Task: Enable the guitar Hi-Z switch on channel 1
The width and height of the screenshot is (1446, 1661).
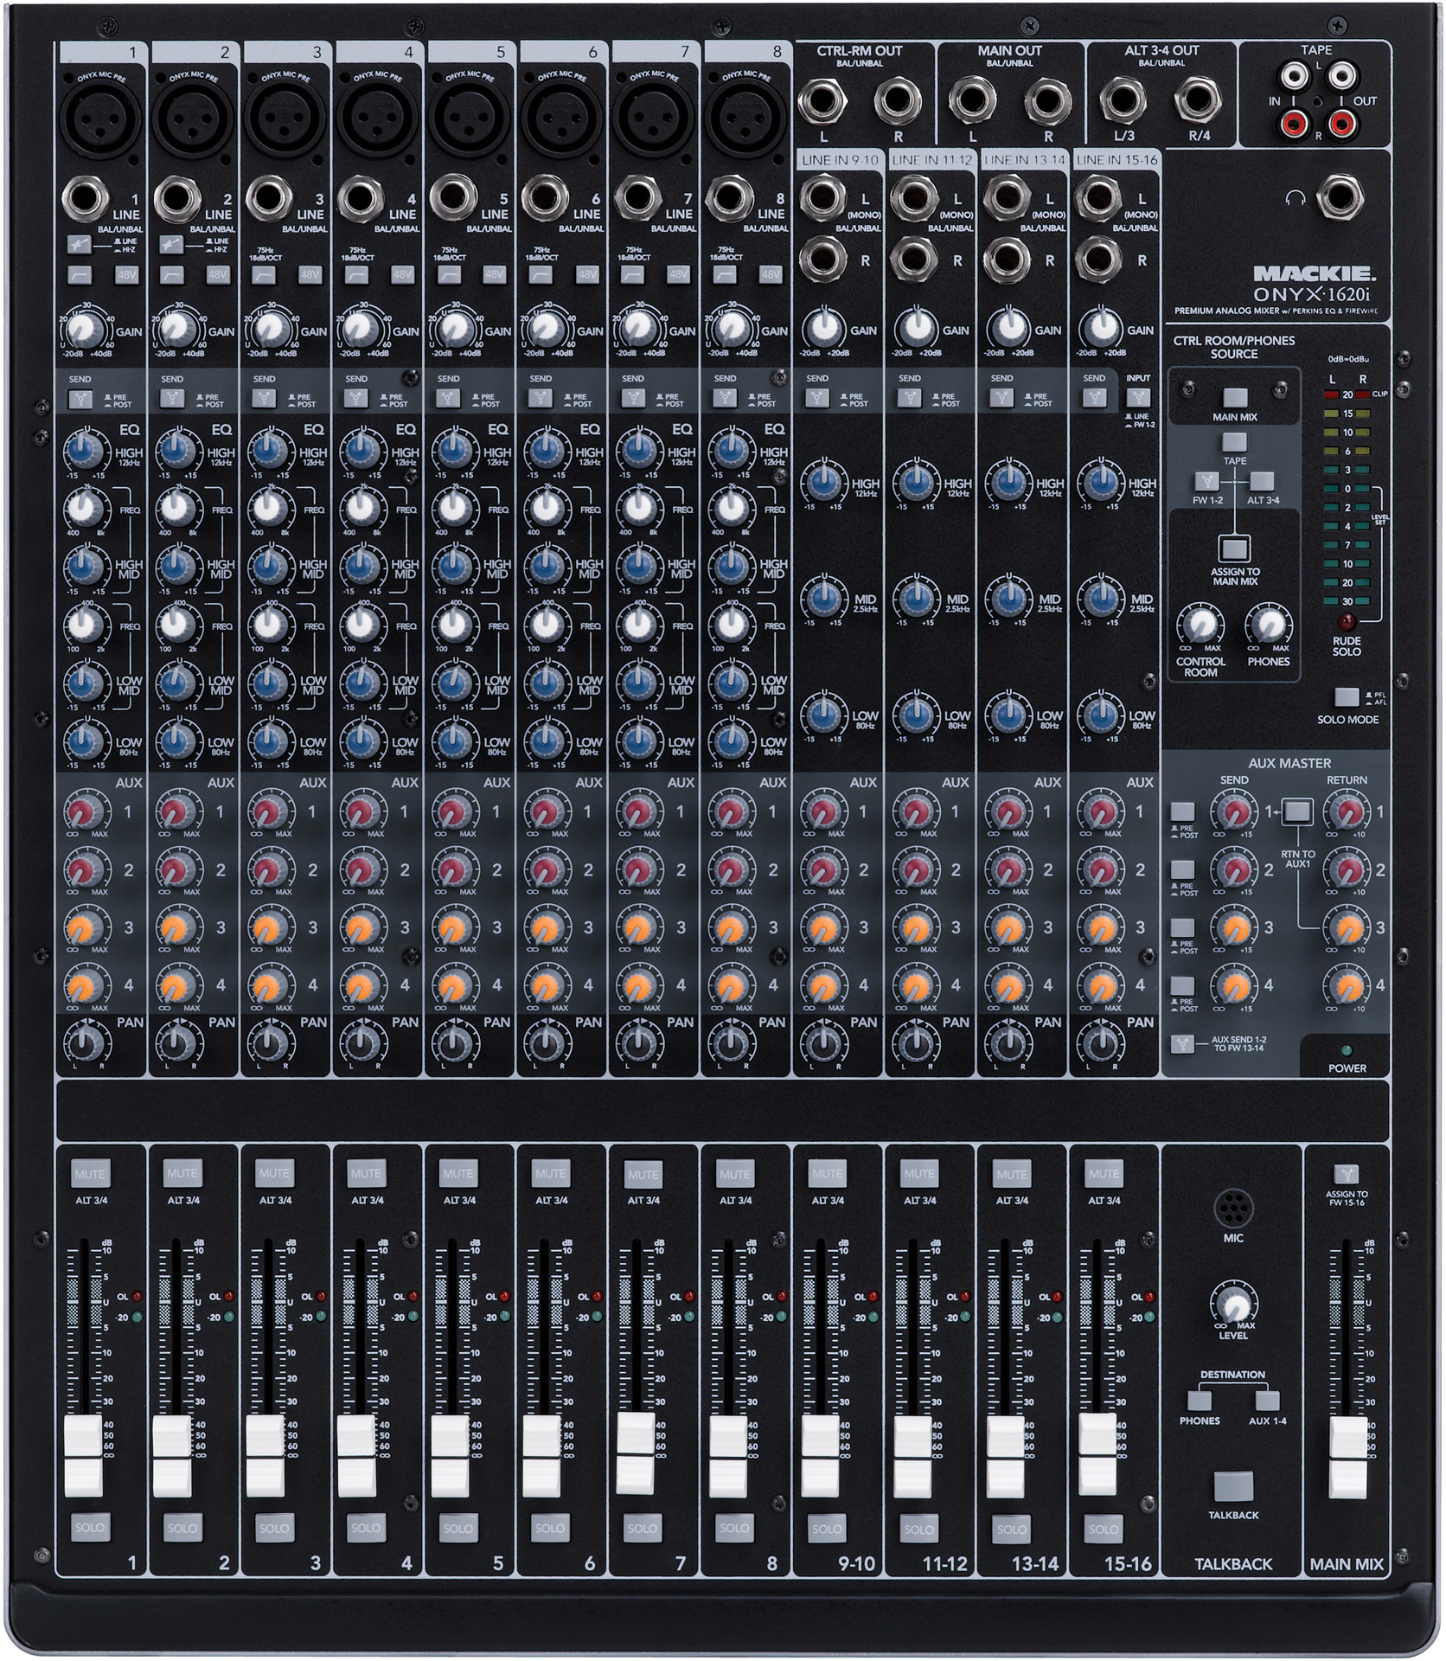Action: pos(80,244)
